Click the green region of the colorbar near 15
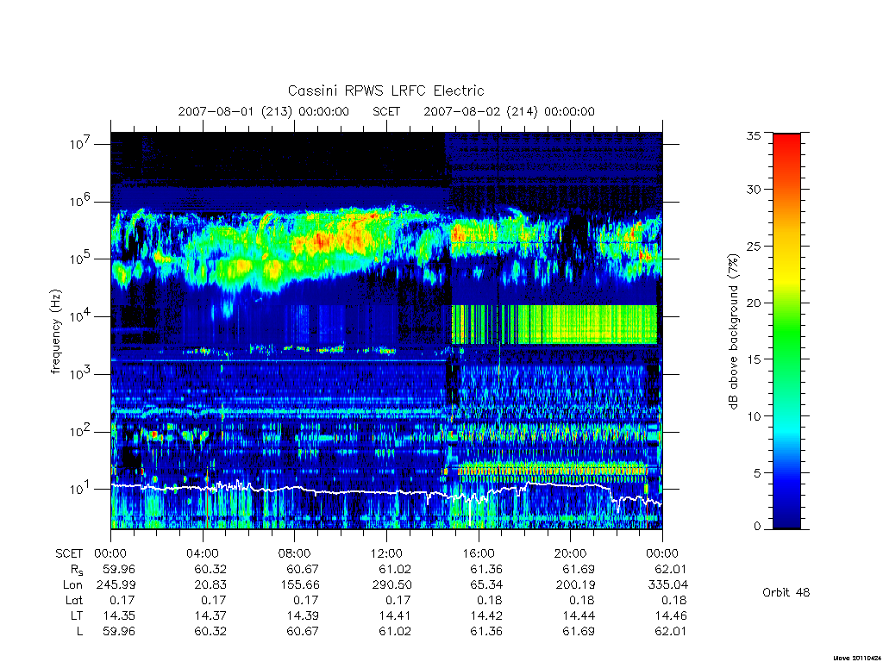Image resolution: width=883 pixels, height=662 pixels. 786,359
